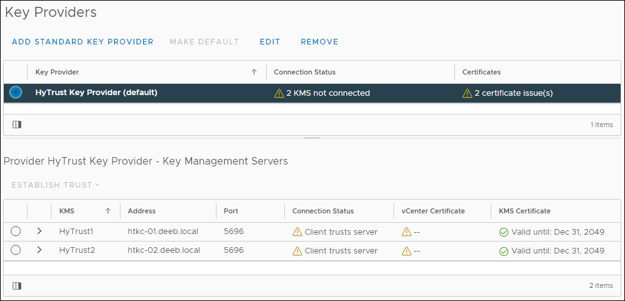
Task: Sort KMS column using arrow icon
Action: [108, 211]
